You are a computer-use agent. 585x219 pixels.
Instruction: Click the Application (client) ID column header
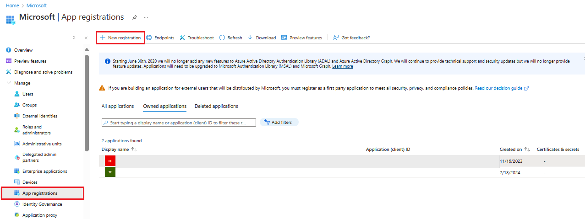(x=388, y=150)
